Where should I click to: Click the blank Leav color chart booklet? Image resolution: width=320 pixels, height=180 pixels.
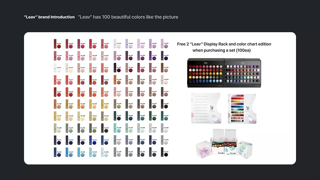point(206,108)
